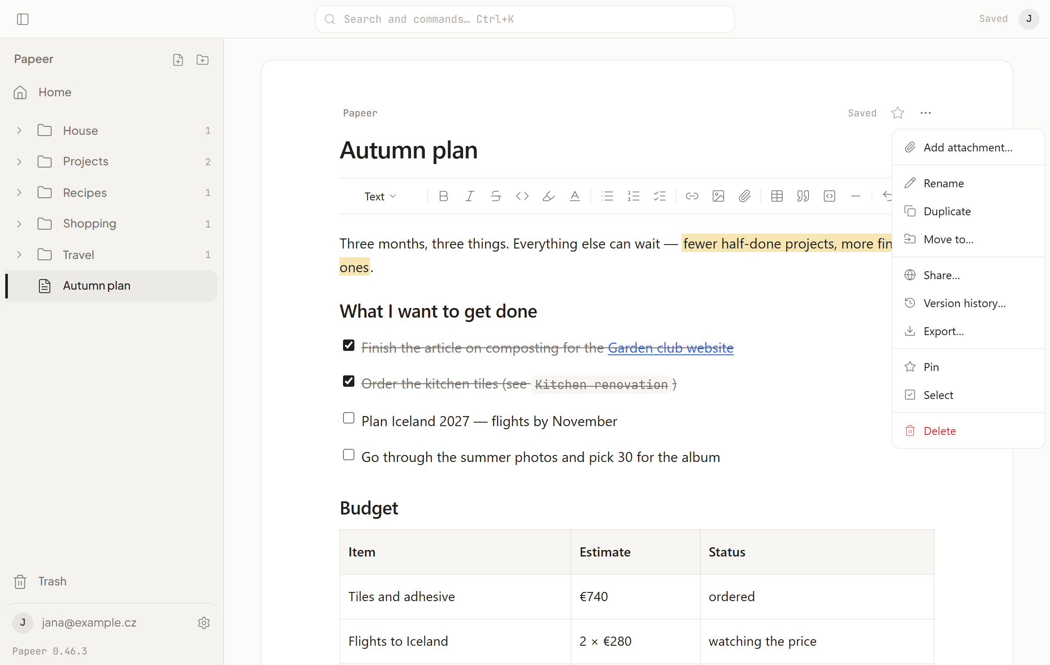This screenshot has height=665, width=1050.
Task: Uncheck the composting article task
Action: click(349, 345)
